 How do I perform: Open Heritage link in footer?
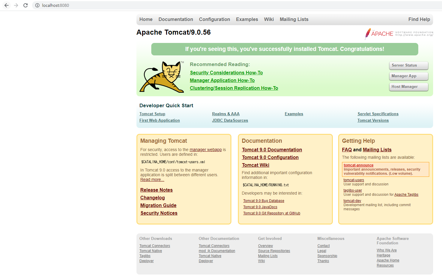click(383, 255)
